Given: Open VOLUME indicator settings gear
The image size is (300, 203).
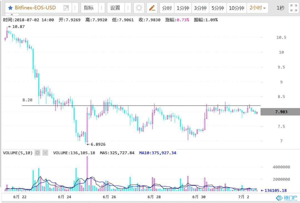Looking at the screenshot, I should tap(37, 153).
